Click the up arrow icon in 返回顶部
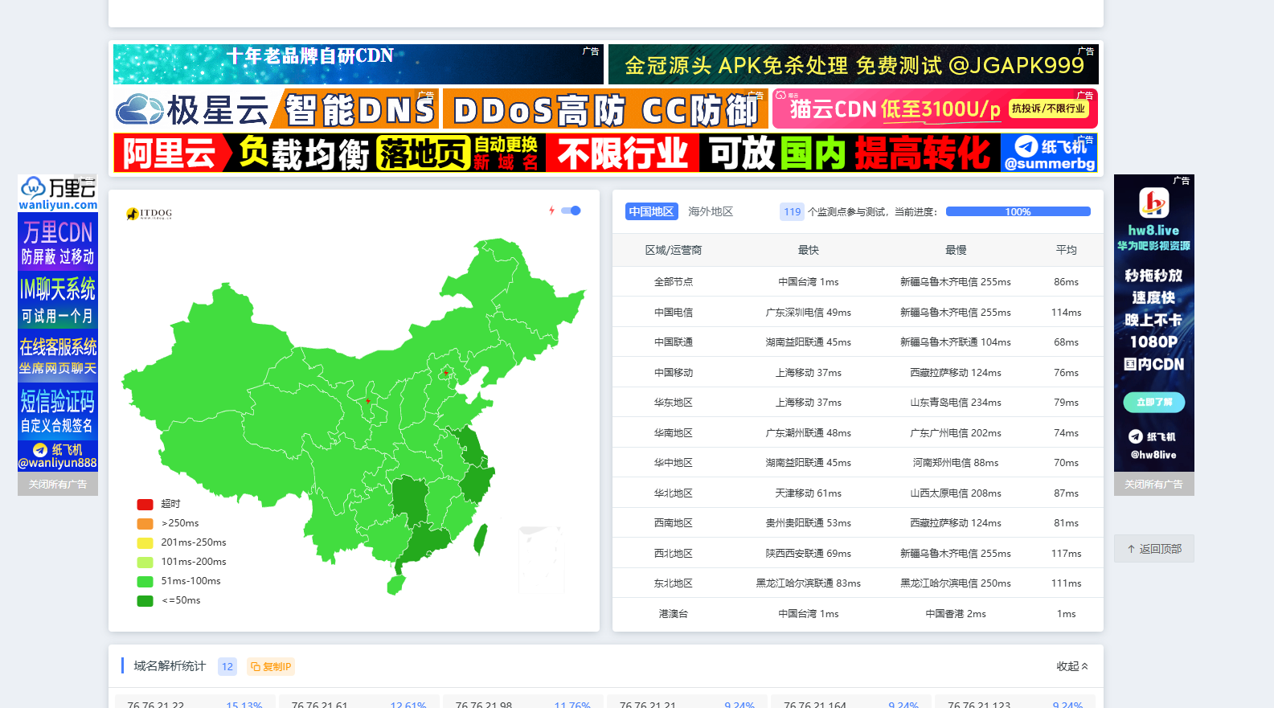The image size is (1274, 708). (1131, 549)
